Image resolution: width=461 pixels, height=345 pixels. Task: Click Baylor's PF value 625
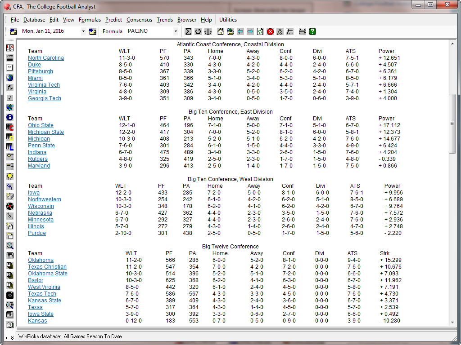(x=170, y=280)
